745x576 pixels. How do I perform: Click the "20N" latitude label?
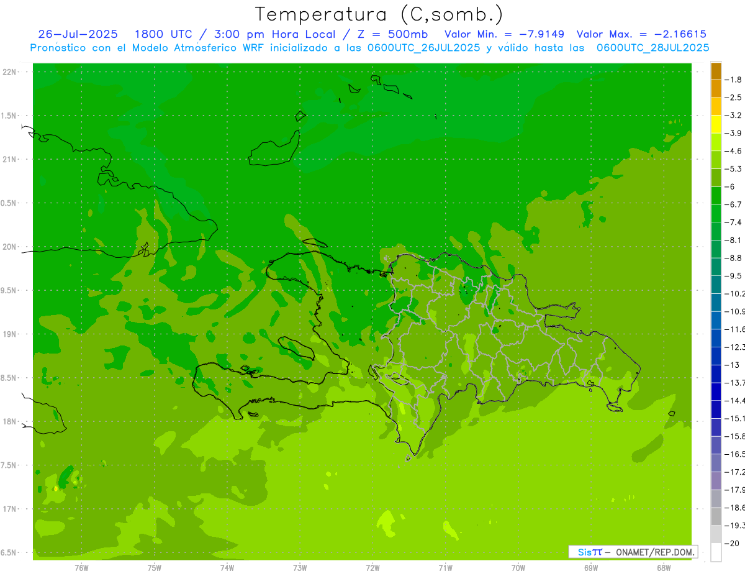(9, 247)
